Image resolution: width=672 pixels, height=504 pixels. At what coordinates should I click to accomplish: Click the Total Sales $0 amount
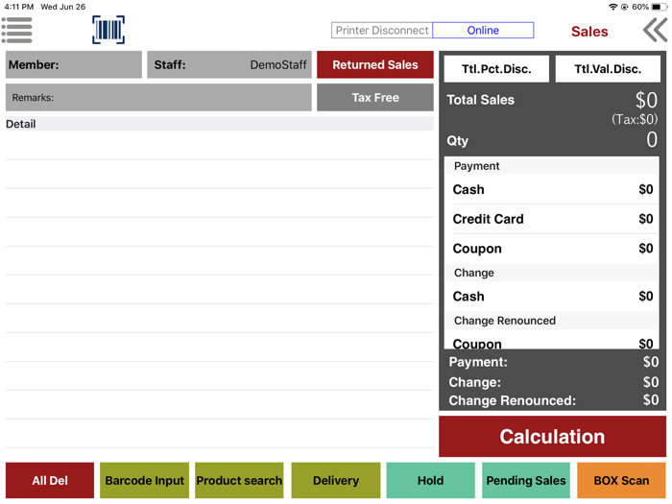coord(646,100)
